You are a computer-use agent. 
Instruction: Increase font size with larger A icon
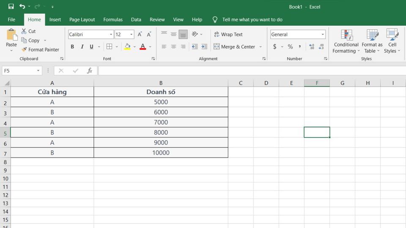(140, 34)
